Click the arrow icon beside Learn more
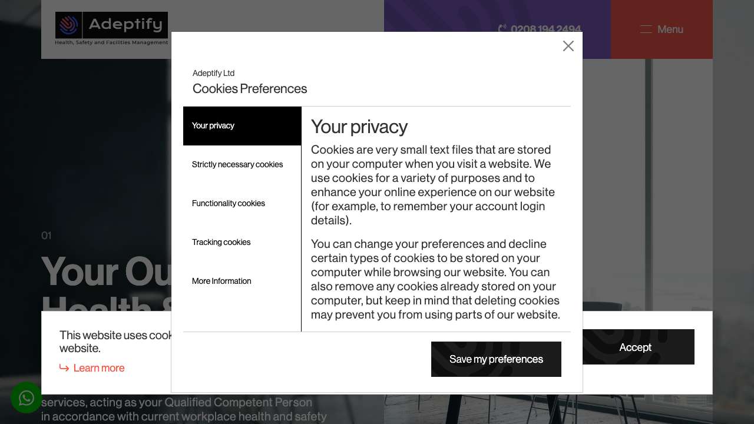This screenshot has width=754, height=424. click(64, 367)
